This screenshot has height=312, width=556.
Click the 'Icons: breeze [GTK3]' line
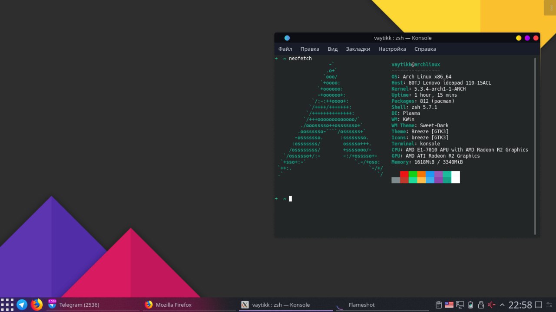(x=420, y=138)
